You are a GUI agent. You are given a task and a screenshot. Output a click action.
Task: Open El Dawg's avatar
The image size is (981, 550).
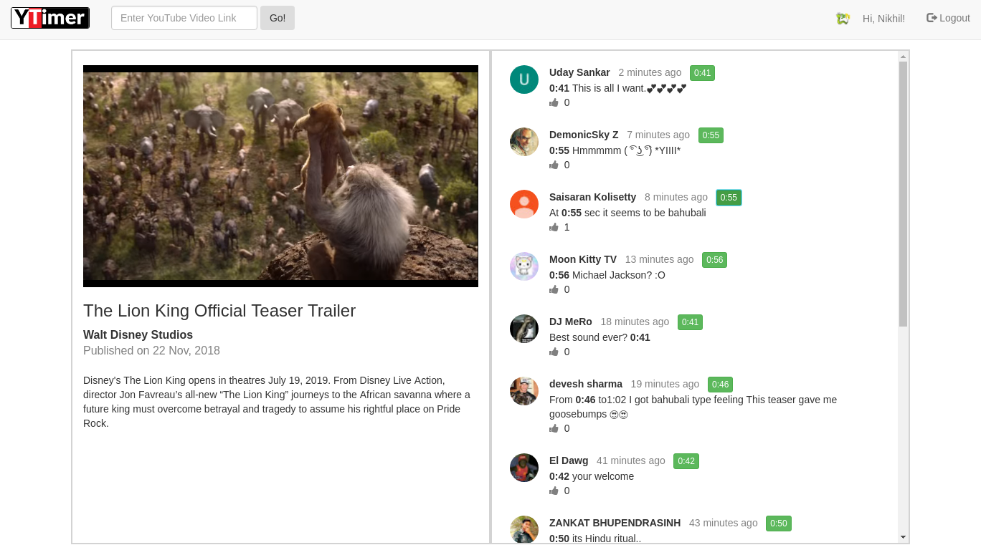(524, 468)
